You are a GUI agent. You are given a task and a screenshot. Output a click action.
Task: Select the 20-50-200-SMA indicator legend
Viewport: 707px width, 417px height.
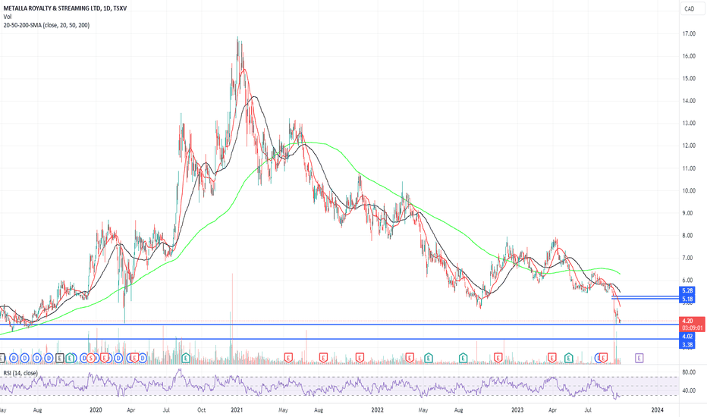(x=46, y=25)
